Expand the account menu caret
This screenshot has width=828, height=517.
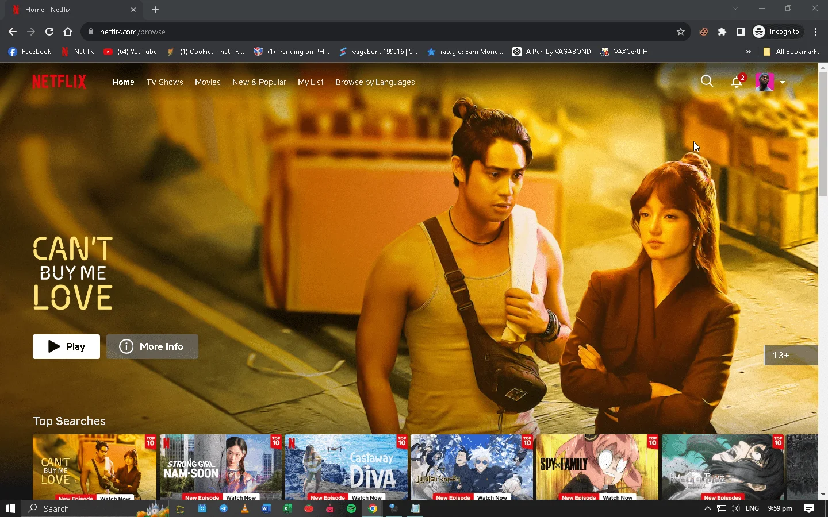783,82
